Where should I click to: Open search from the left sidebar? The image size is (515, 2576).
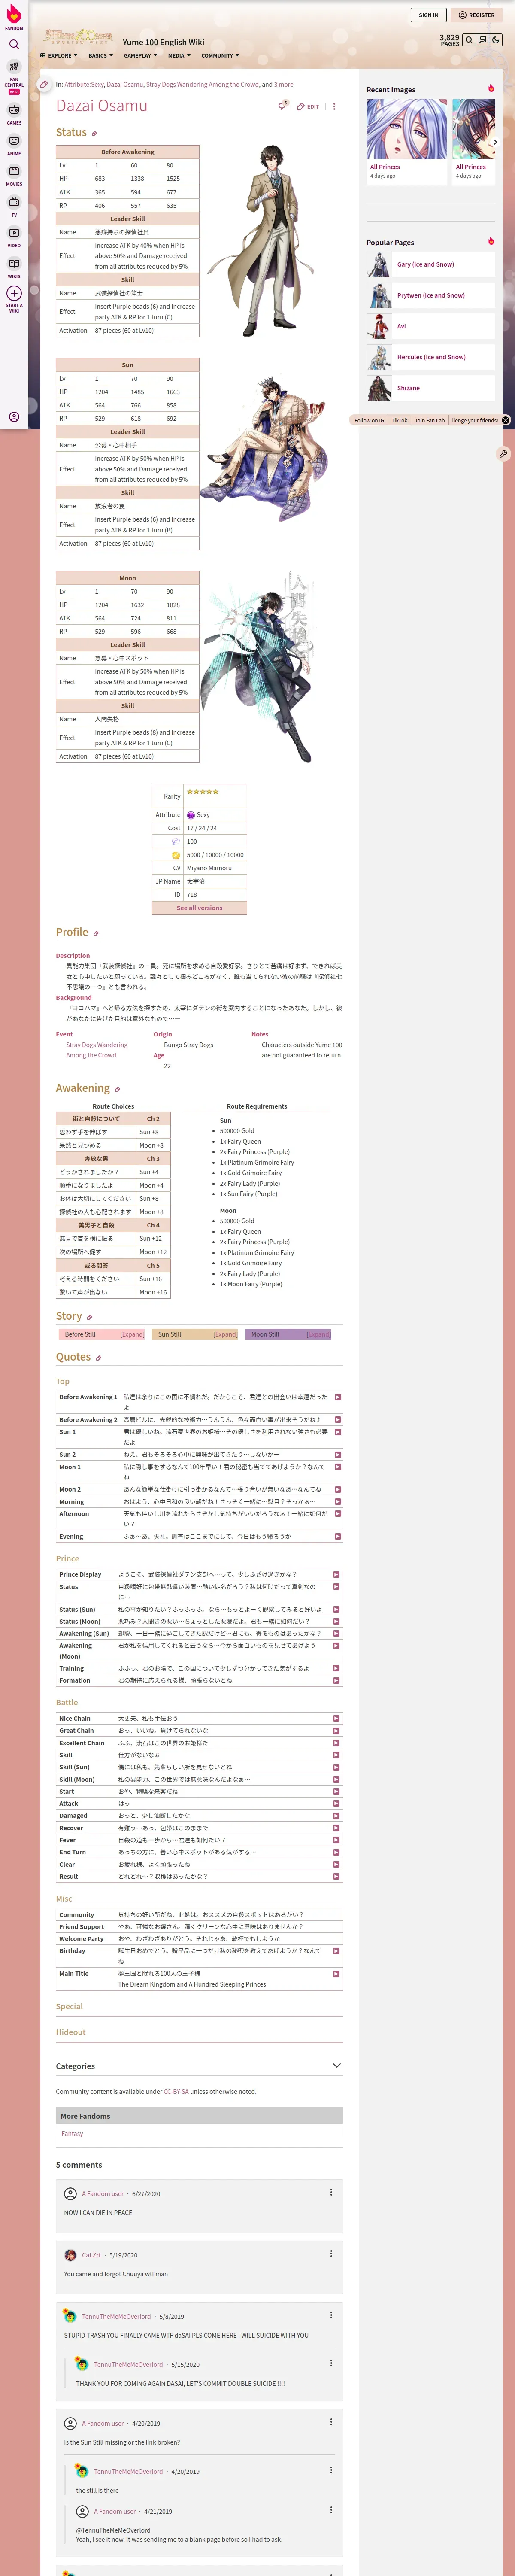14,44
